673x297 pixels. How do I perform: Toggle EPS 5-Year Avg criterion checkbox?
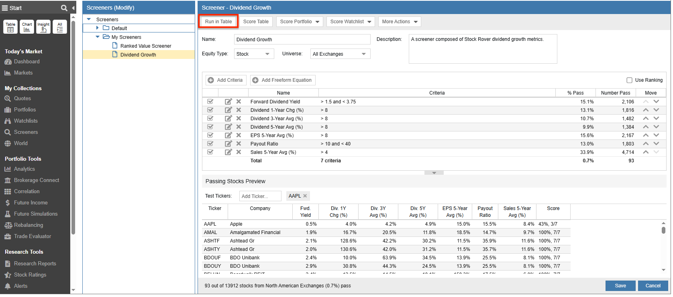click(x=210, y=135)
